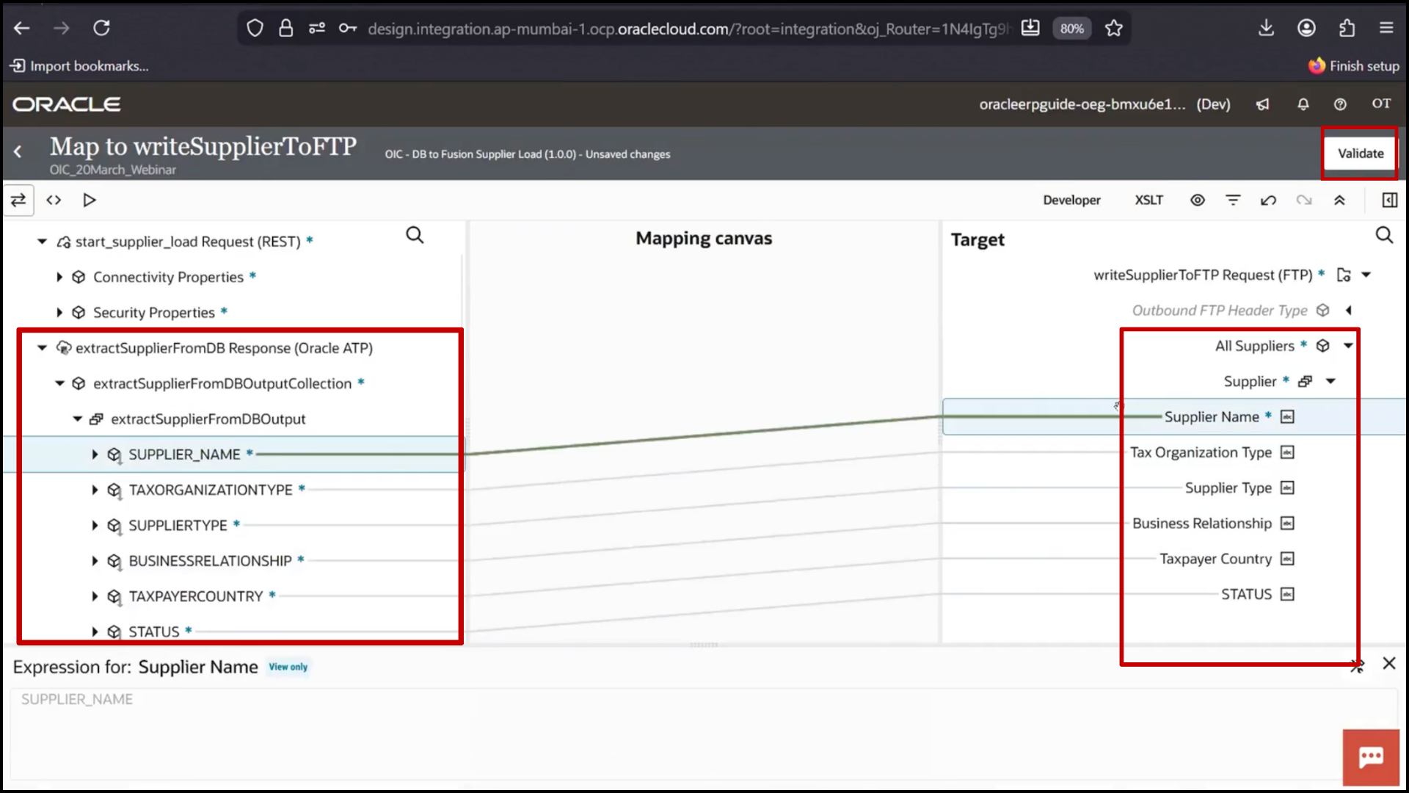The width and height of the screenshot is (1409, 793).
Task: Click All Suppliers cube icon
Action: [x=1322, y=346]
